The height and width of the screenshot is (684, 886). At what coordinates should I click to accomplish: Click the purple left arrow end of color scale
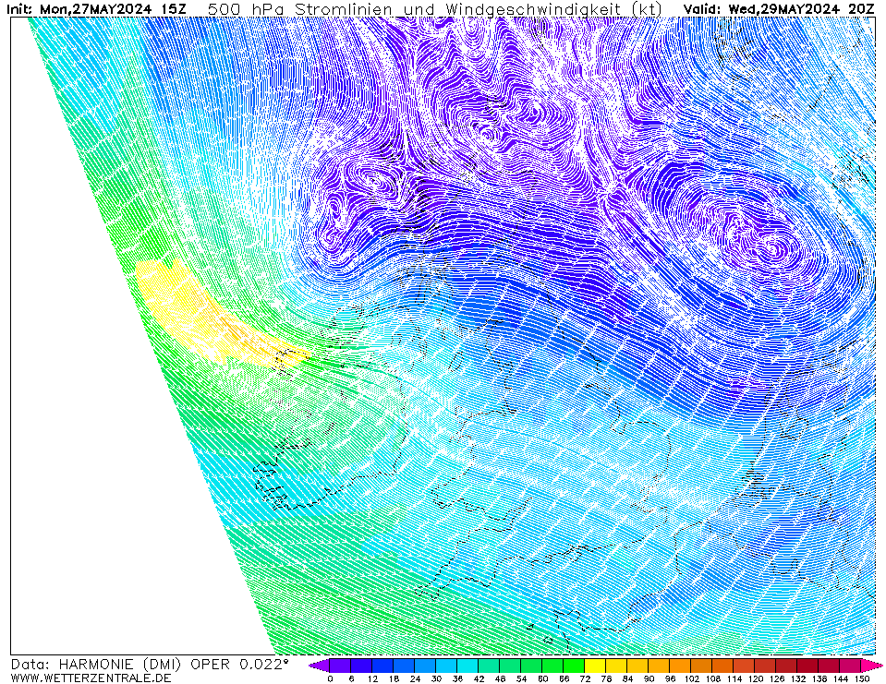320,666
